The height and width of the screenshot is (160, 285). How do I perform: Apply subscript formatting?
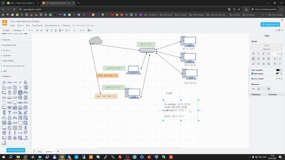click(x=275, y=59)
